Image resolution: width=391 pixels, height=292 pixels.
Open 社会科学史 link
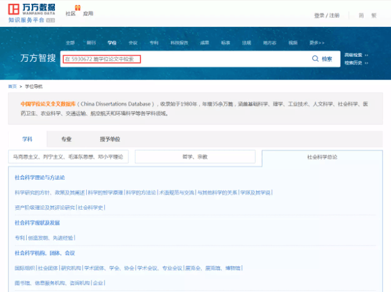coord(90,208)
